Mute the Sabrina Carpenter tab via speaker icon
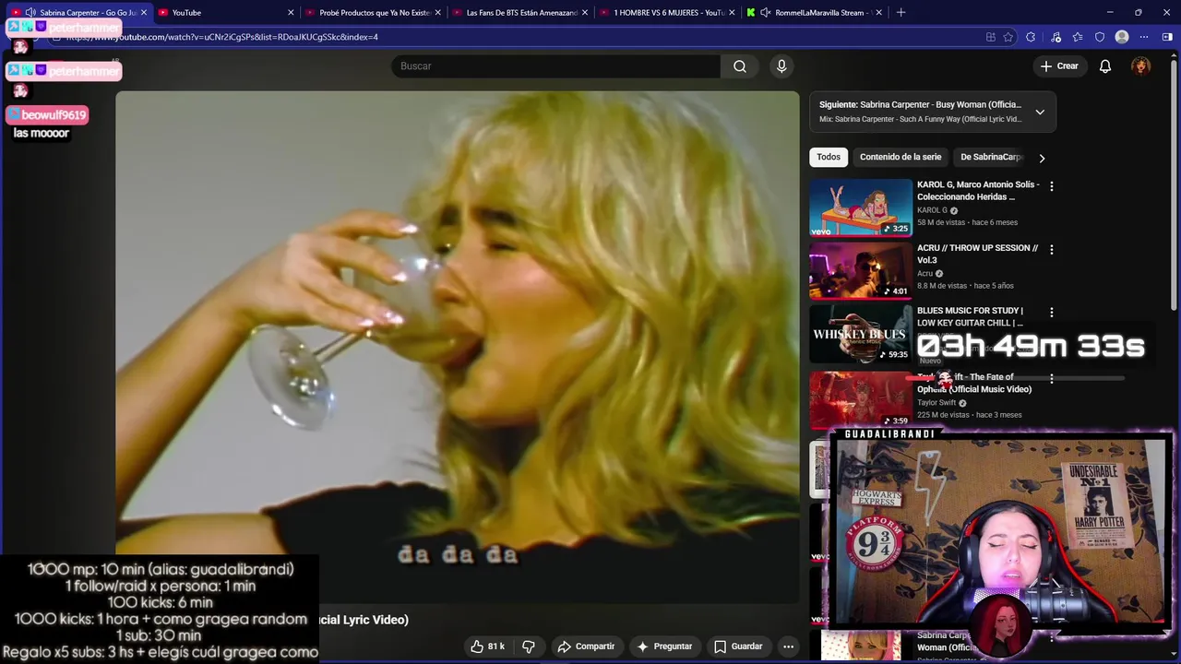Screen dimensions: 1181x664 click(30, 13)
